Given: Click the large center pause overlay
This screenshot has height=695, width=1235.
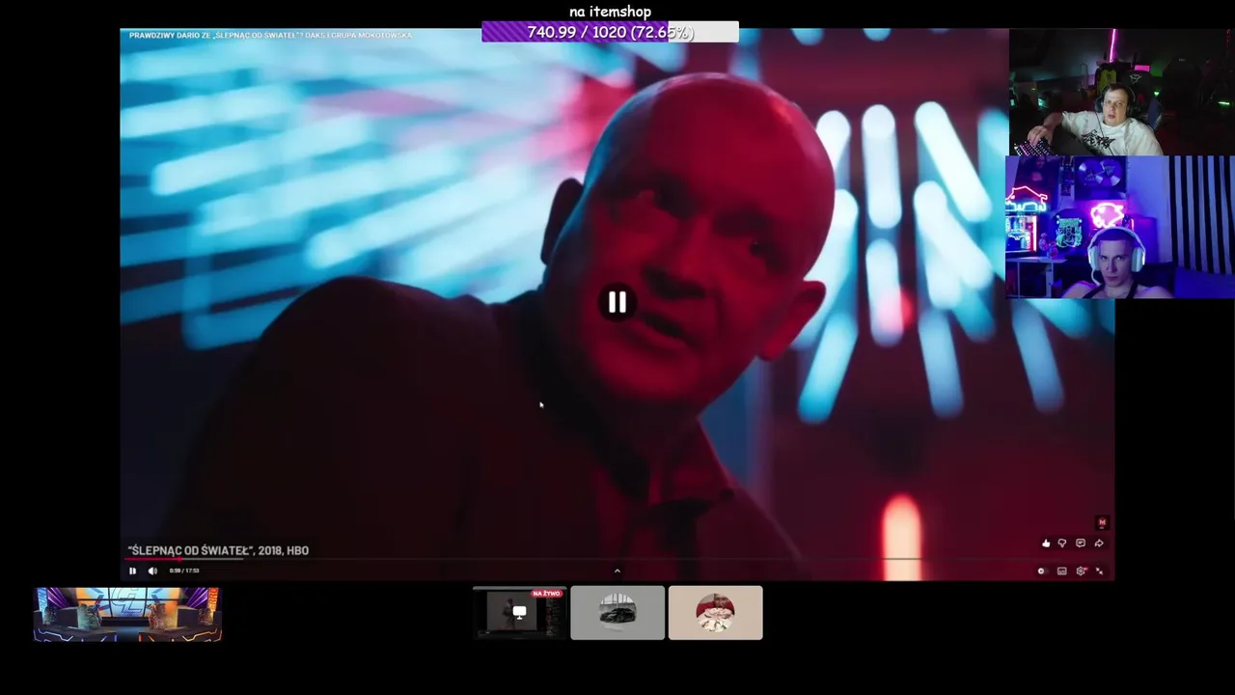Looking at the screenshot, I should [x=617, y=303].
